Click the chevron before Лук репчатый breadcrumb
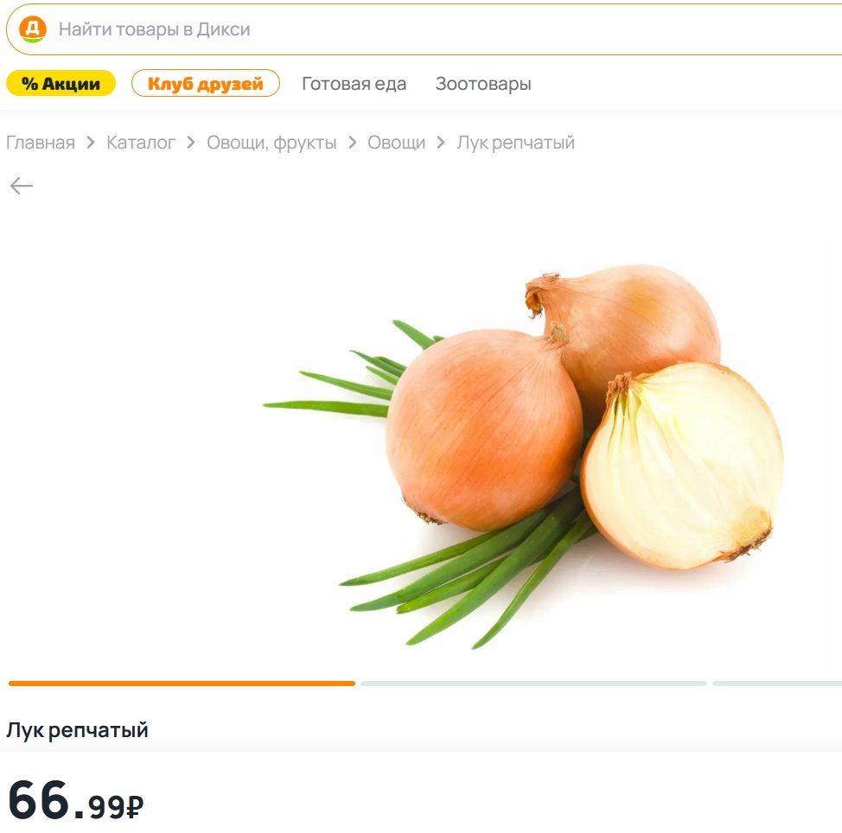Image resolution: width=842 pixels, height=833 pixels. click(x=441, y=143)
